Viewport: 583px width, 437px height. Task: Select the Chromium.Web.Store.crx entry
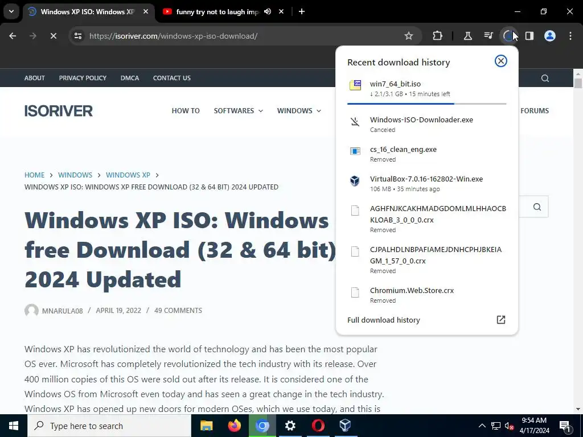(427, 295)
